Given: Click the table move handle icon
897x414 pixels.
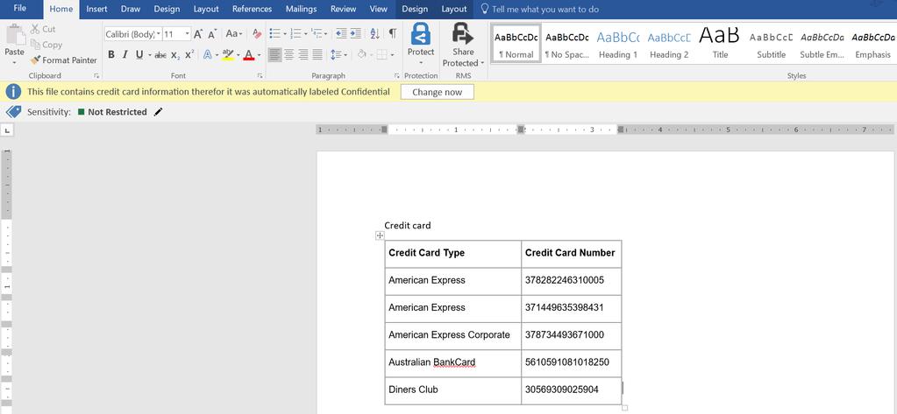Looking at the screenshot, I should coord(380,235).
